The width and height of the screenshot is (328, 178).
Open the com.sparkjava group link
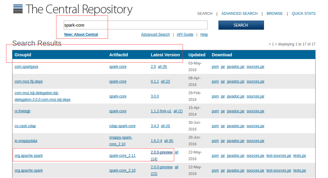tap(26, 67)
